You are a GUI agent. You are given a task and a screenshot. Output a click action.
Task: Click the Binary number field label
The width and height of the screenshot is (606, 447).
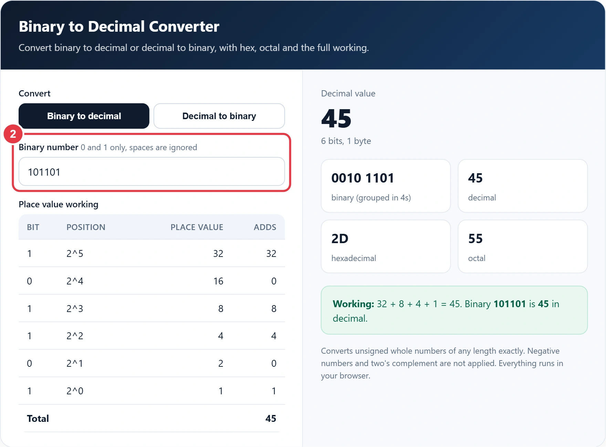pos(49,147)
